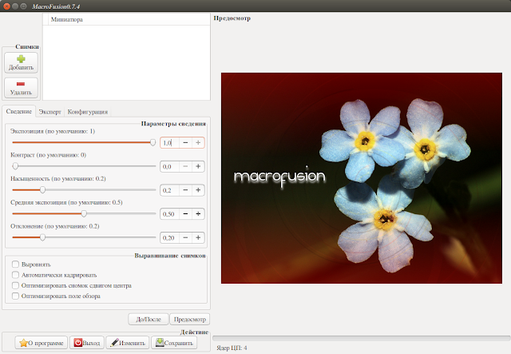Increase Средняя экспозиция with plus
The height and width of the screenshot is (354, 511).
coord(198,213)
